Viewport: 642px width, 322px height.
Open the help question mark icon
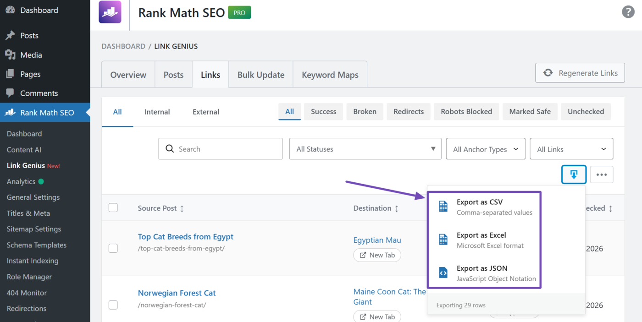628,12
